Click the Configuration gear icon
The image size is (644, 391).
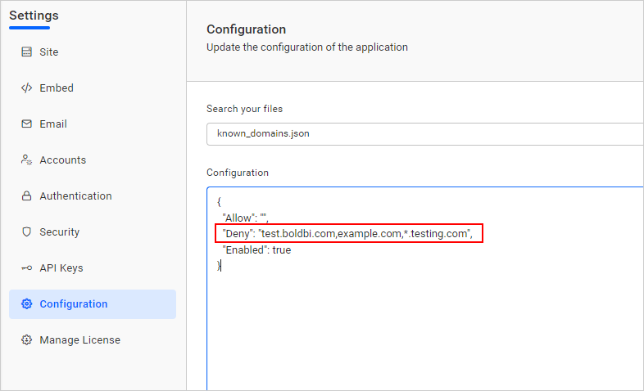click(x=27, y=304)
